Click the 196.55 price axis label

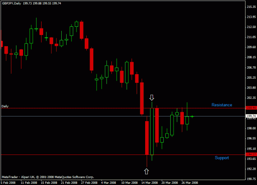click(251, 138)
